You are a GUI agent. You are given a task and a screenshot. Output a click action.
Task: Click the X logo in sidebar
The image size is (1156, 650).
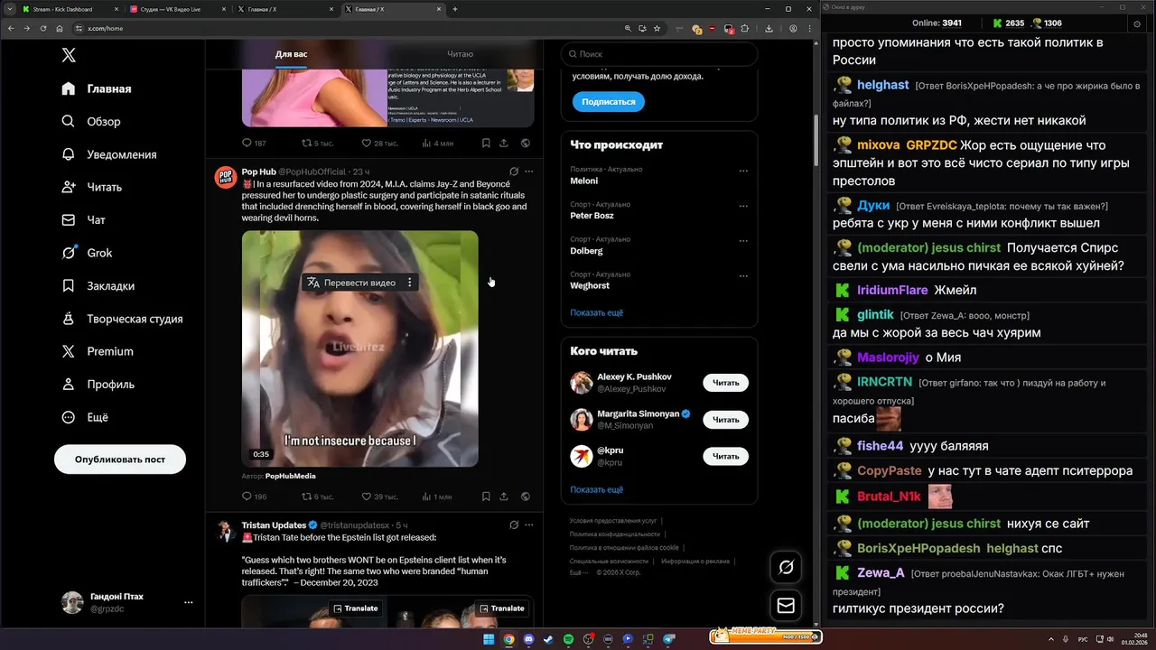69,55
